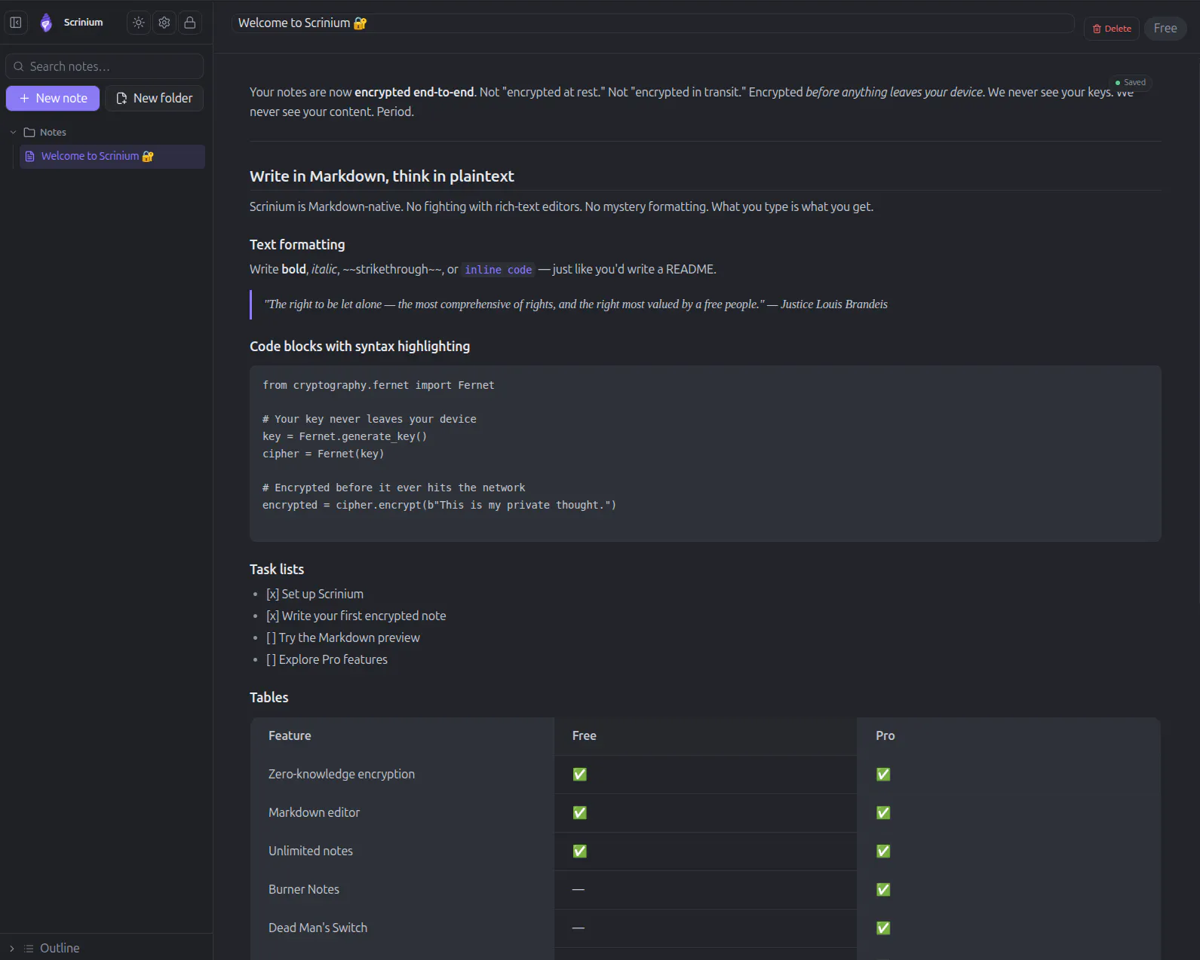This screenshot has height=960, width=1200.
Task: Click '[x] Set up Scrinium' task
Action: 315,594
